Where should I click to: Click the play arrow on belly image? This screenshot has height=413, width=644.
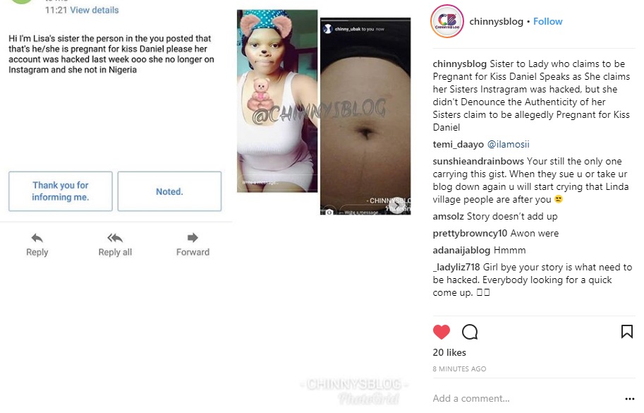[396, 205]
